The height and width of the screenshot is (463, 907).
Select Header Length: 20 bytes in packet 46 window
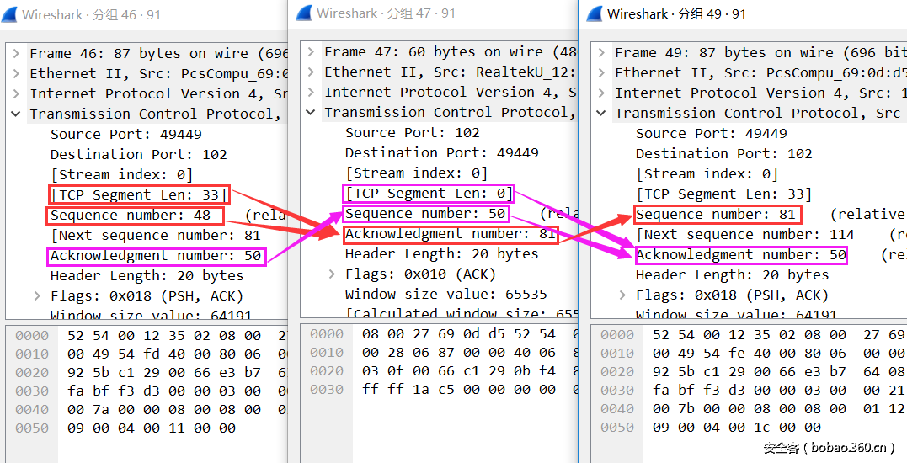(147, 276)
